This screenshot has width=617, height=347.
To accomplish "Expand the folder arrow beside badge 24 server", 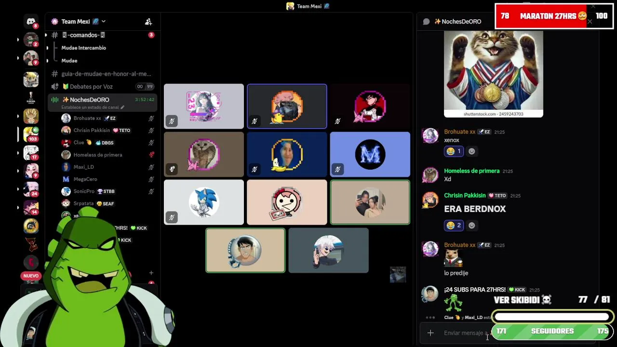I will click(18, 189).
